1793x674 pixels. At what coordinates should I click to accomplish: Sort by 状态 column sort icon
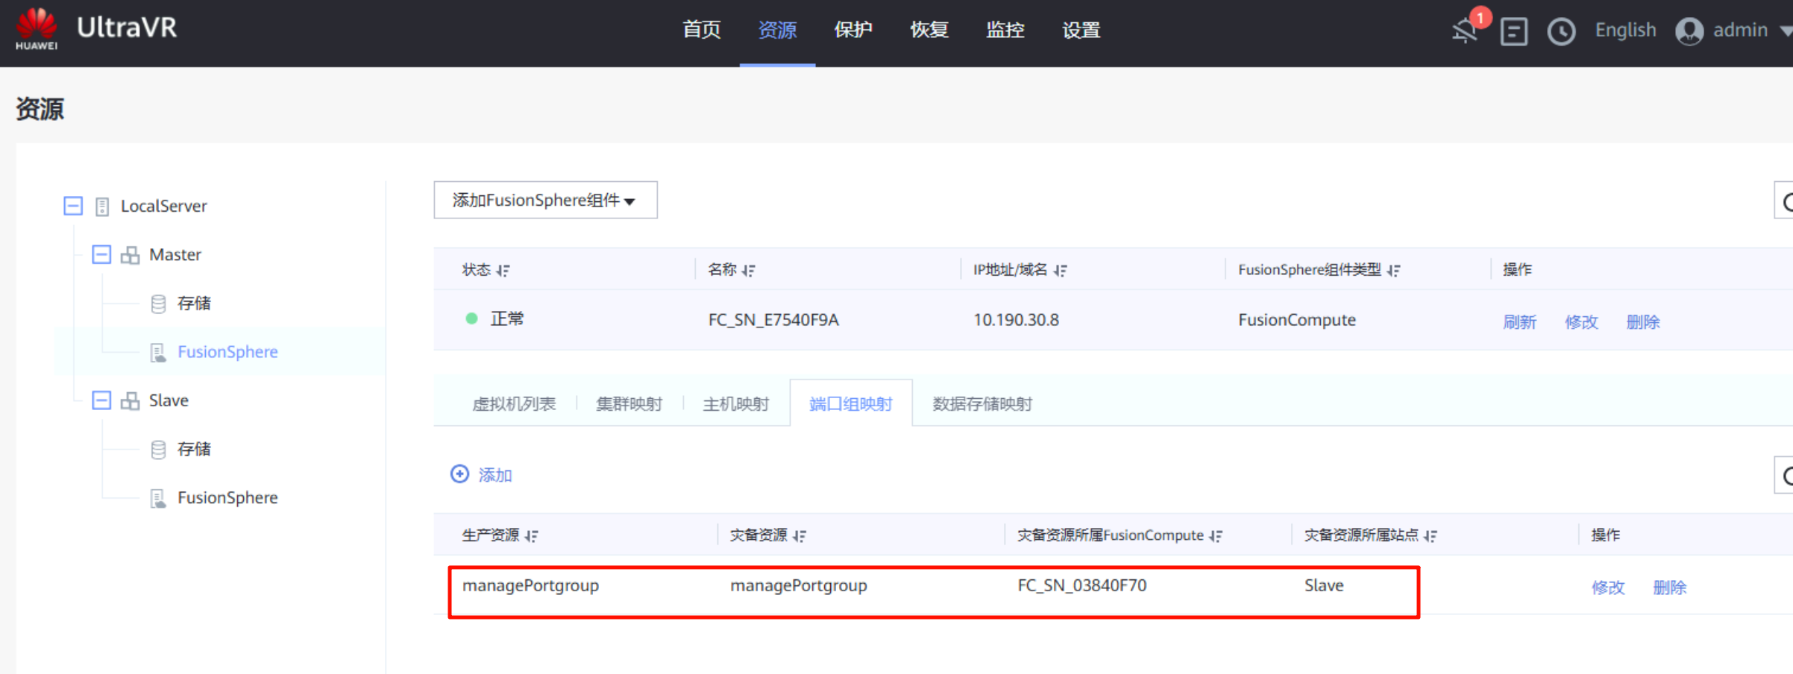click(x=503, y=271)
